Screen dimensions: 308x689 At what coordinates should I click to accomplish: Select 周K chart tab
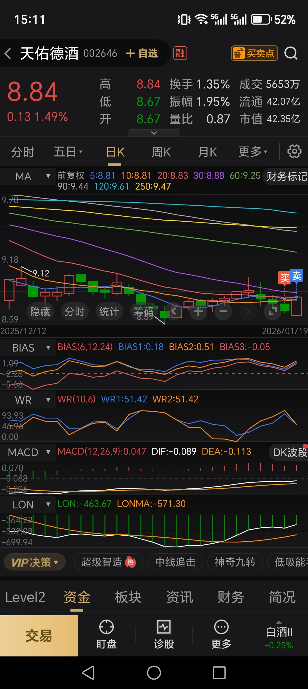coord(161,152)
